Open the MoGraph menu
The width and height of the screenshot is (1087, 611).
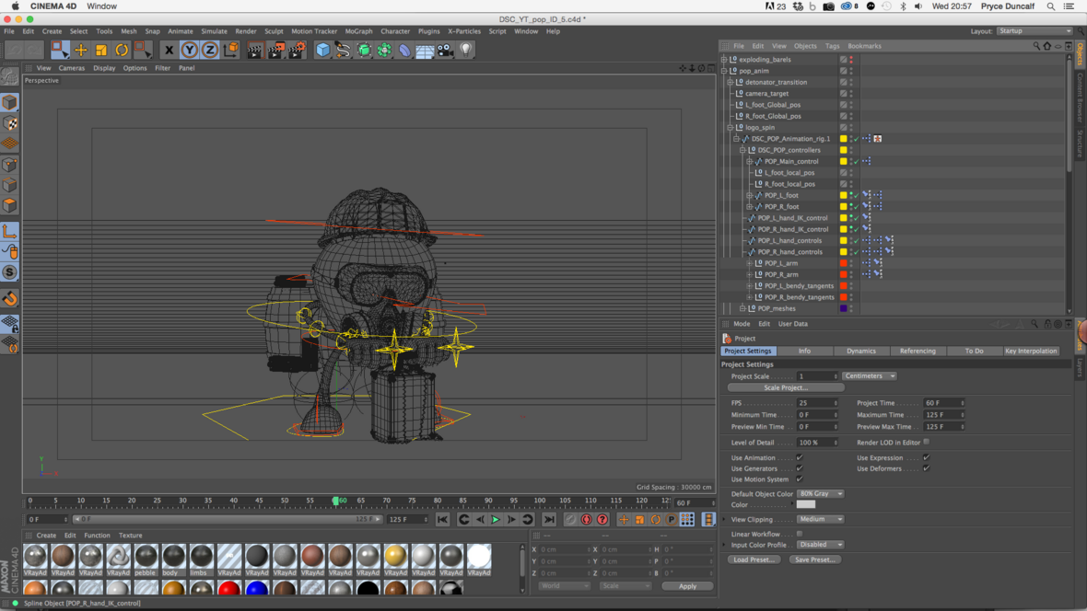358,31
